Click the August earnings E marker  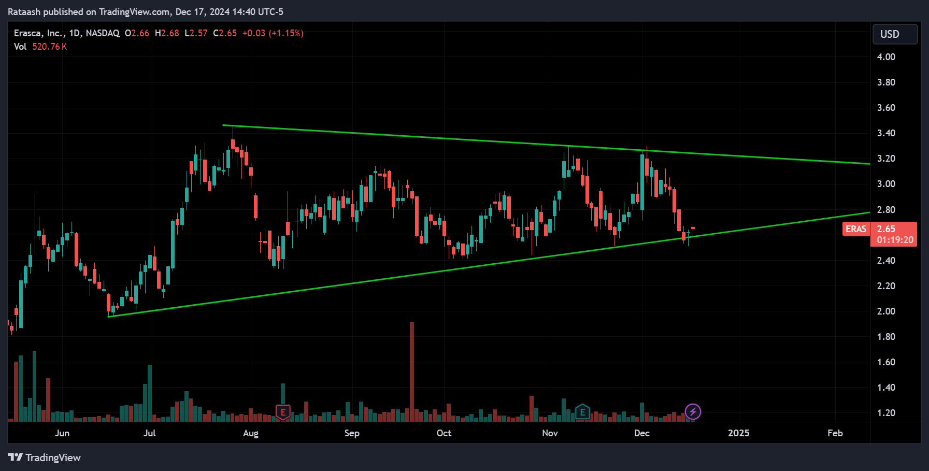coord(283,412)
